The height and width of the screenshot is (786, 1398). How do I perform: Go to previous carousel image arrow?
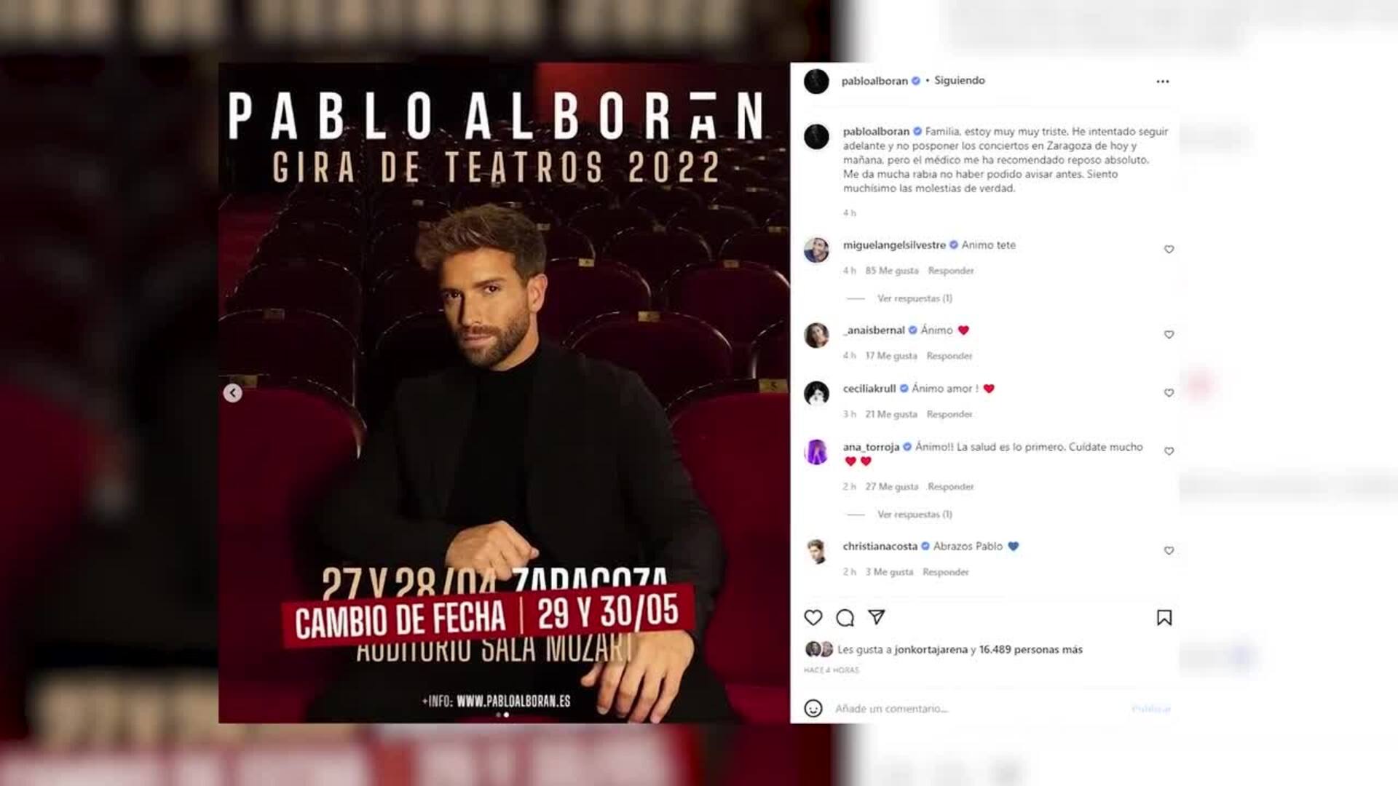point(232,393)
